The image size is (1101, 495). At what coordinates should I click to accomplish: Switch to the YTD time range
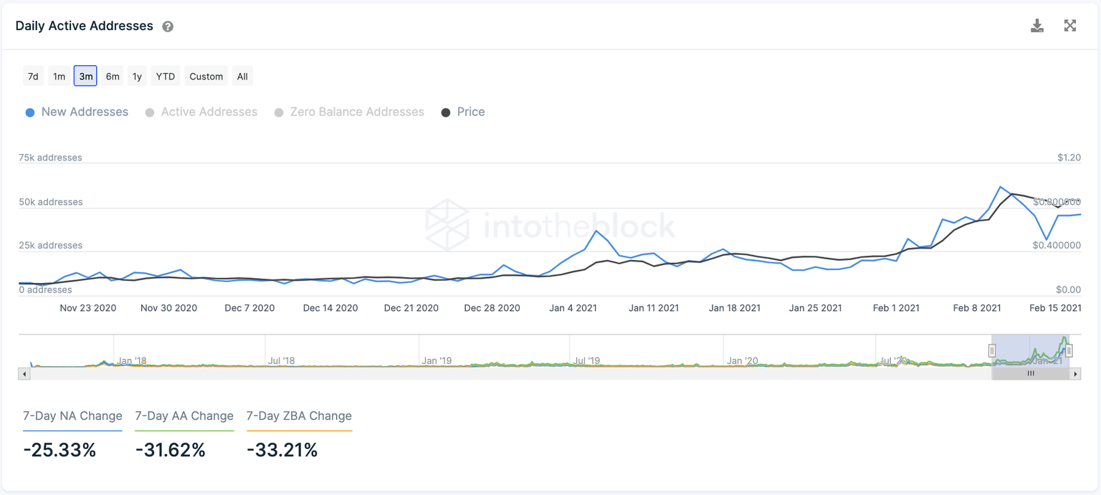pyautogui.click(x=165, y=76)
